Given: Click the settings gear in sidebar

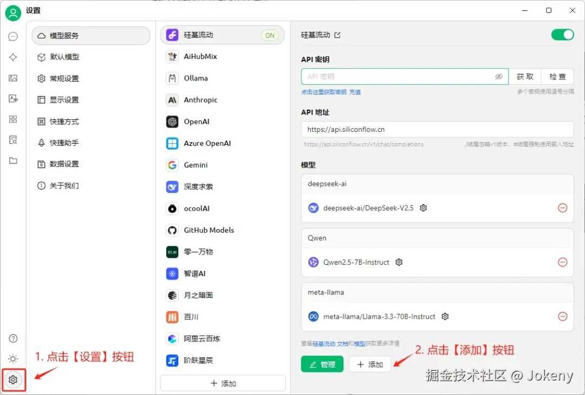Looking at the screenshot, I should [x=13, y=380].
